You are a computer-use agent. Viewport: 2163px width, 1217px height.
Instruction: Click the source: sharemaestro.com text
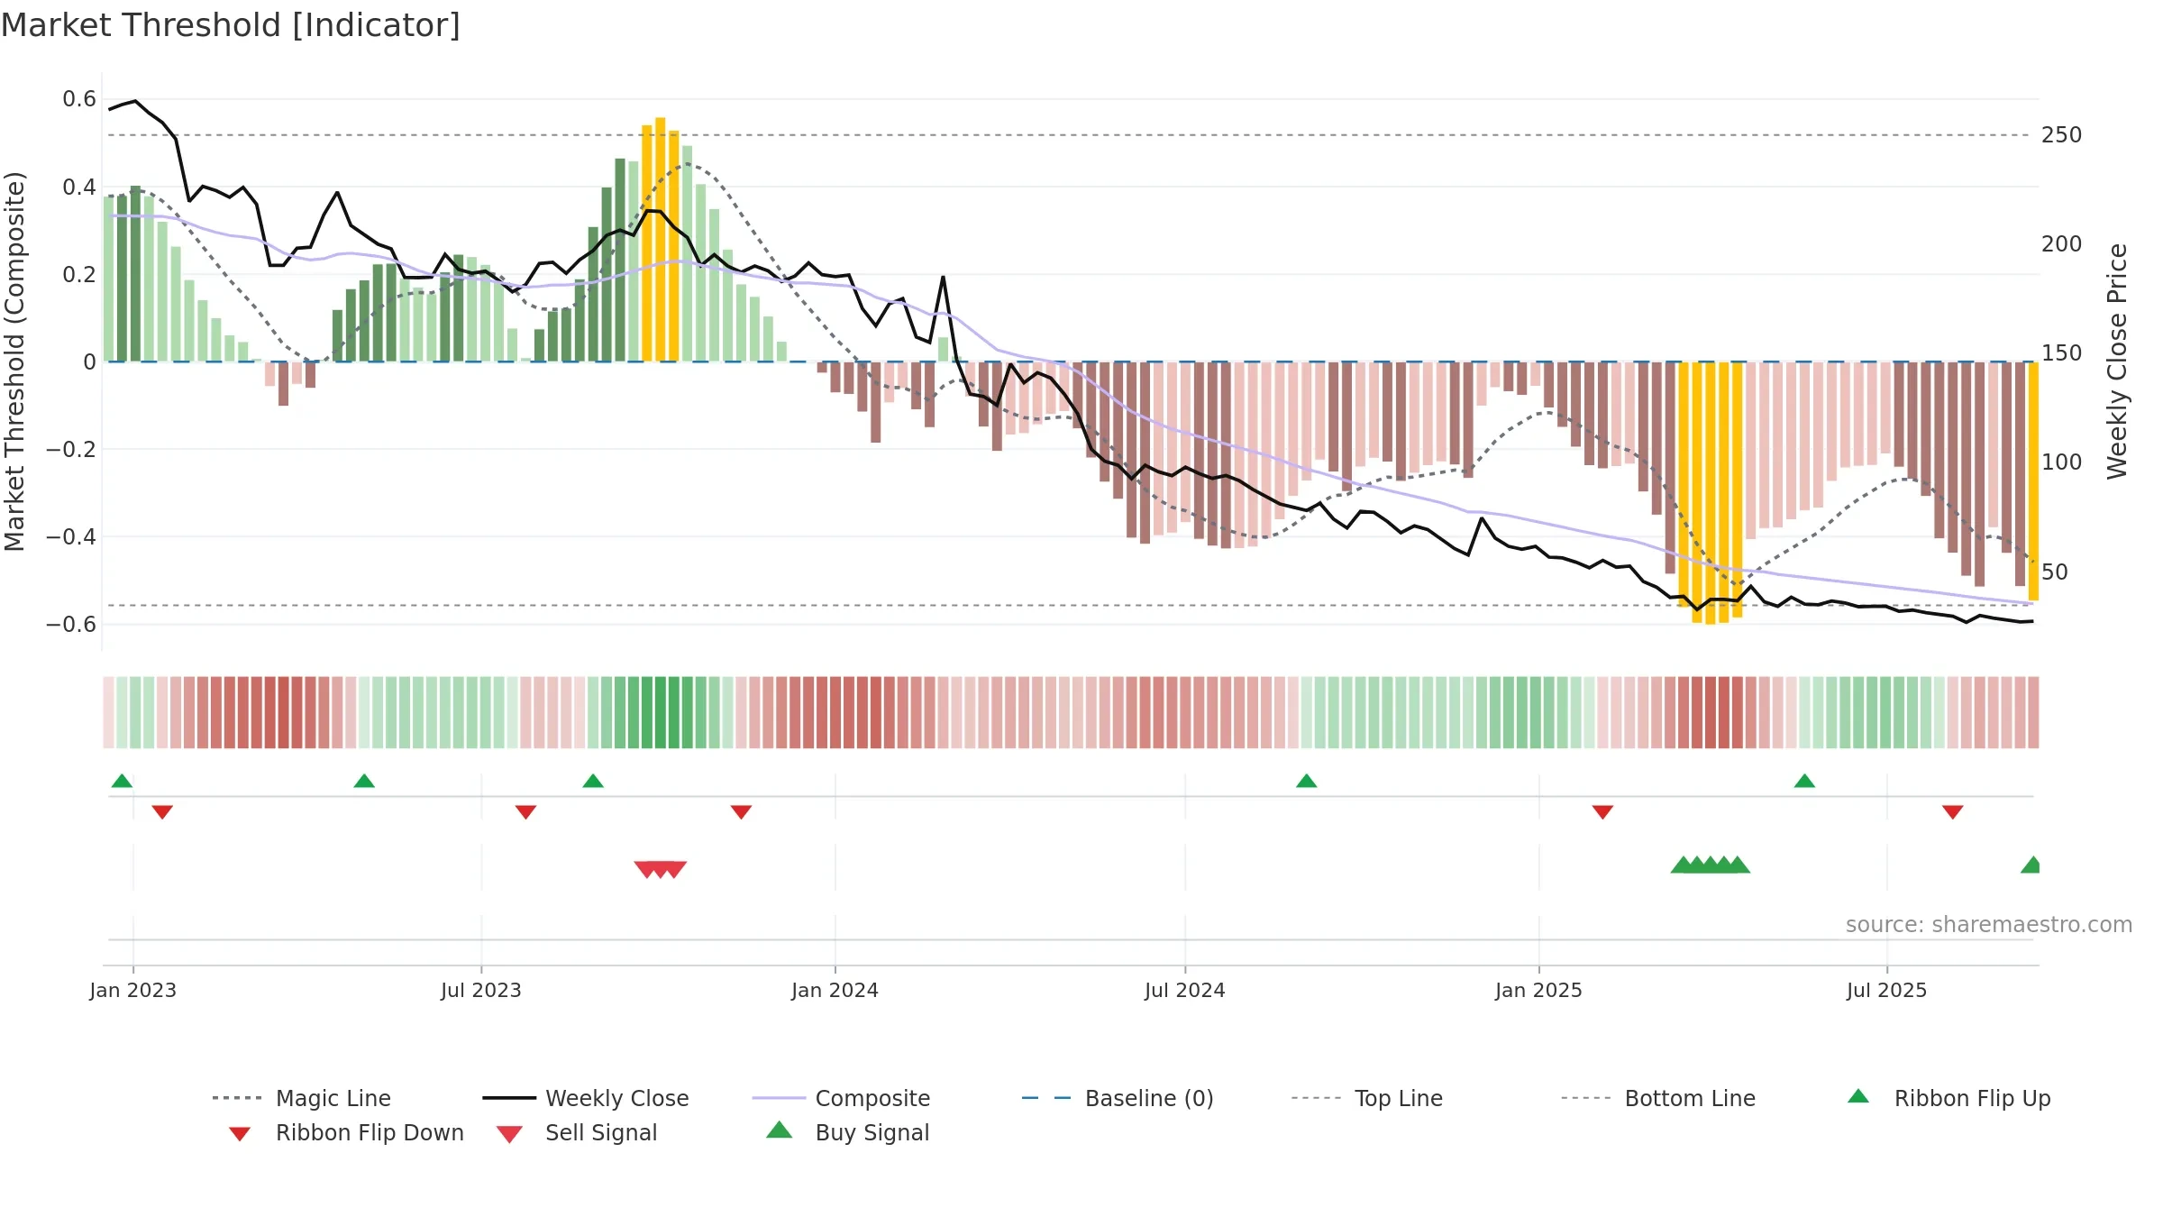point(1989,925)
